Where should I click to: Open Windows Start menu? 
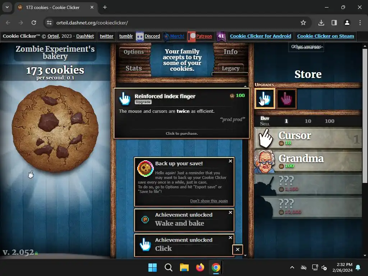tap(152, 267)
